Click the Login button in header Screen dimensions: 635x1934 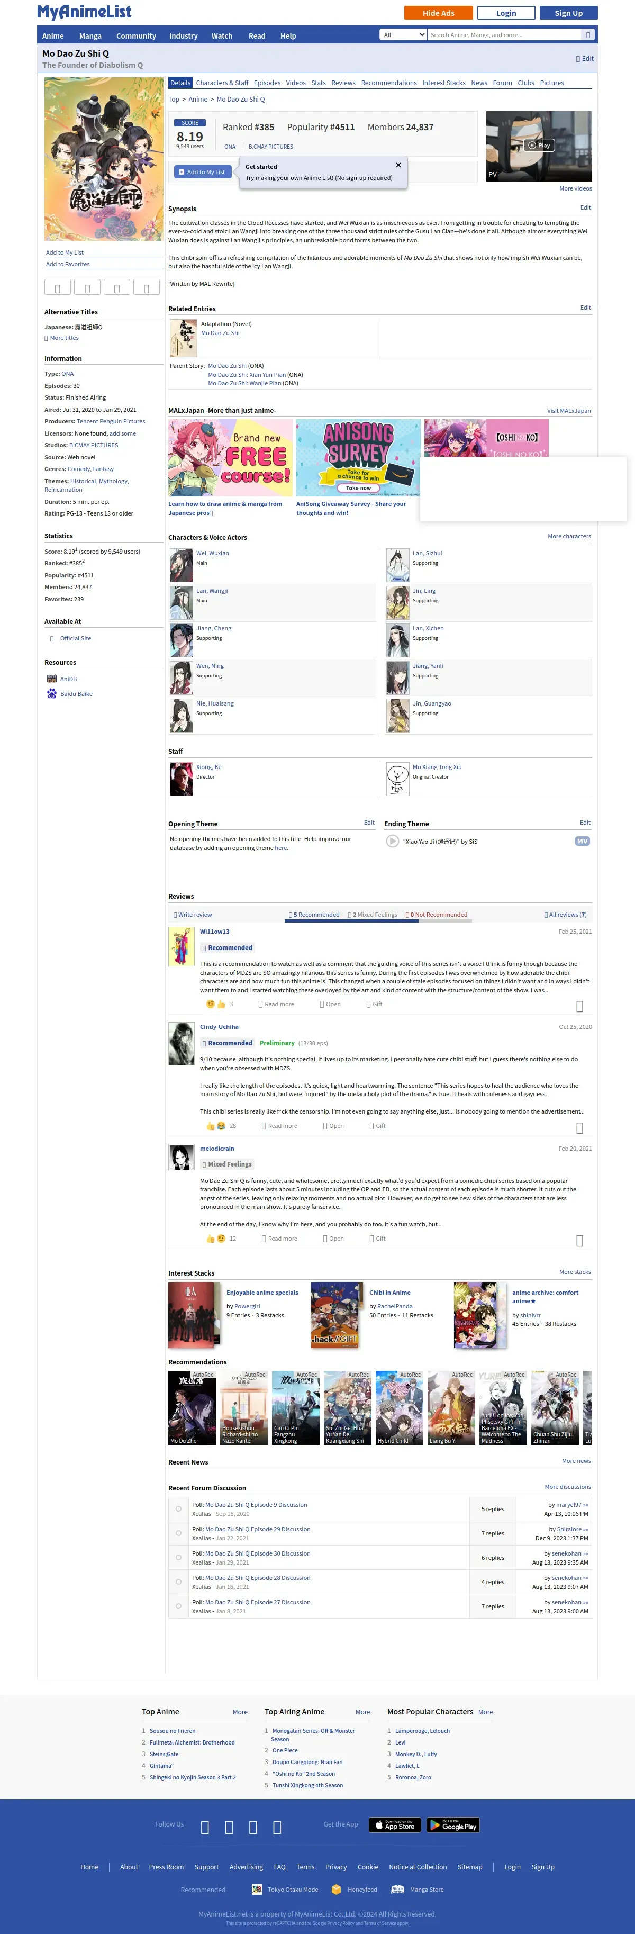coord(506,13)
